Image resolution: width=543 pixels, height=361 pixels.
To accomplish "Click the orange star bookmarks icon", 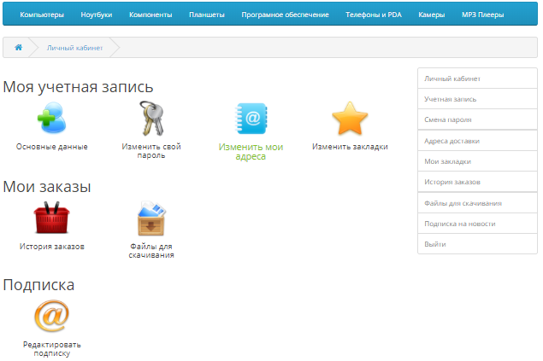I will [x=349, y=119].
